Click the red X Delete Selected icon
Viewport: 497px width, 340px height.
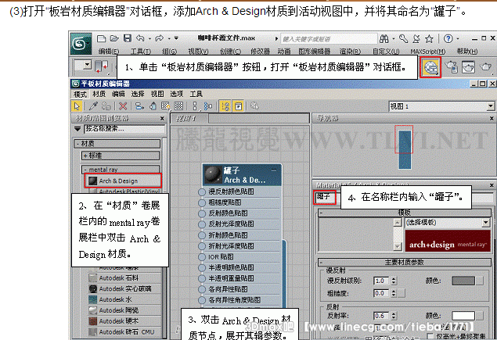[x=123, y=106]
